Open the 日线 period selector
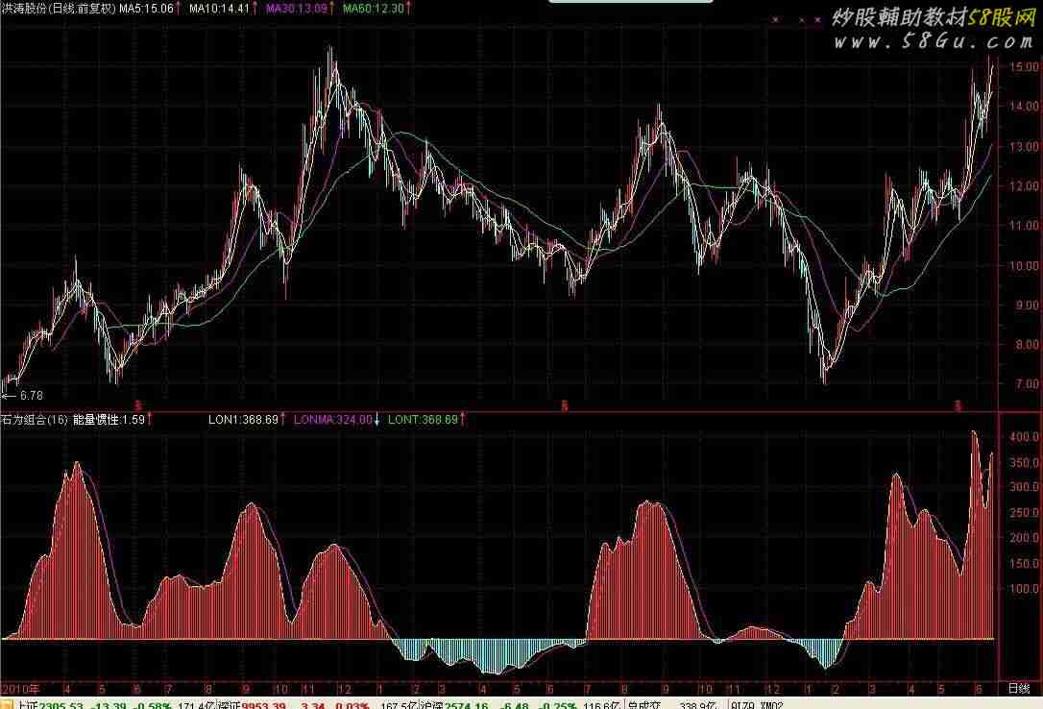 1019,689
